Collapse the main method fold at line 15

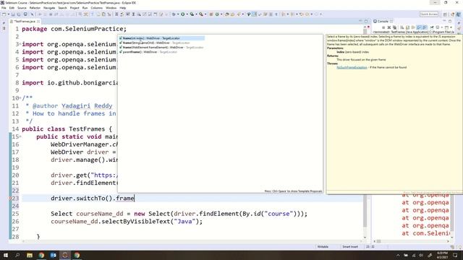pos(20,136)
